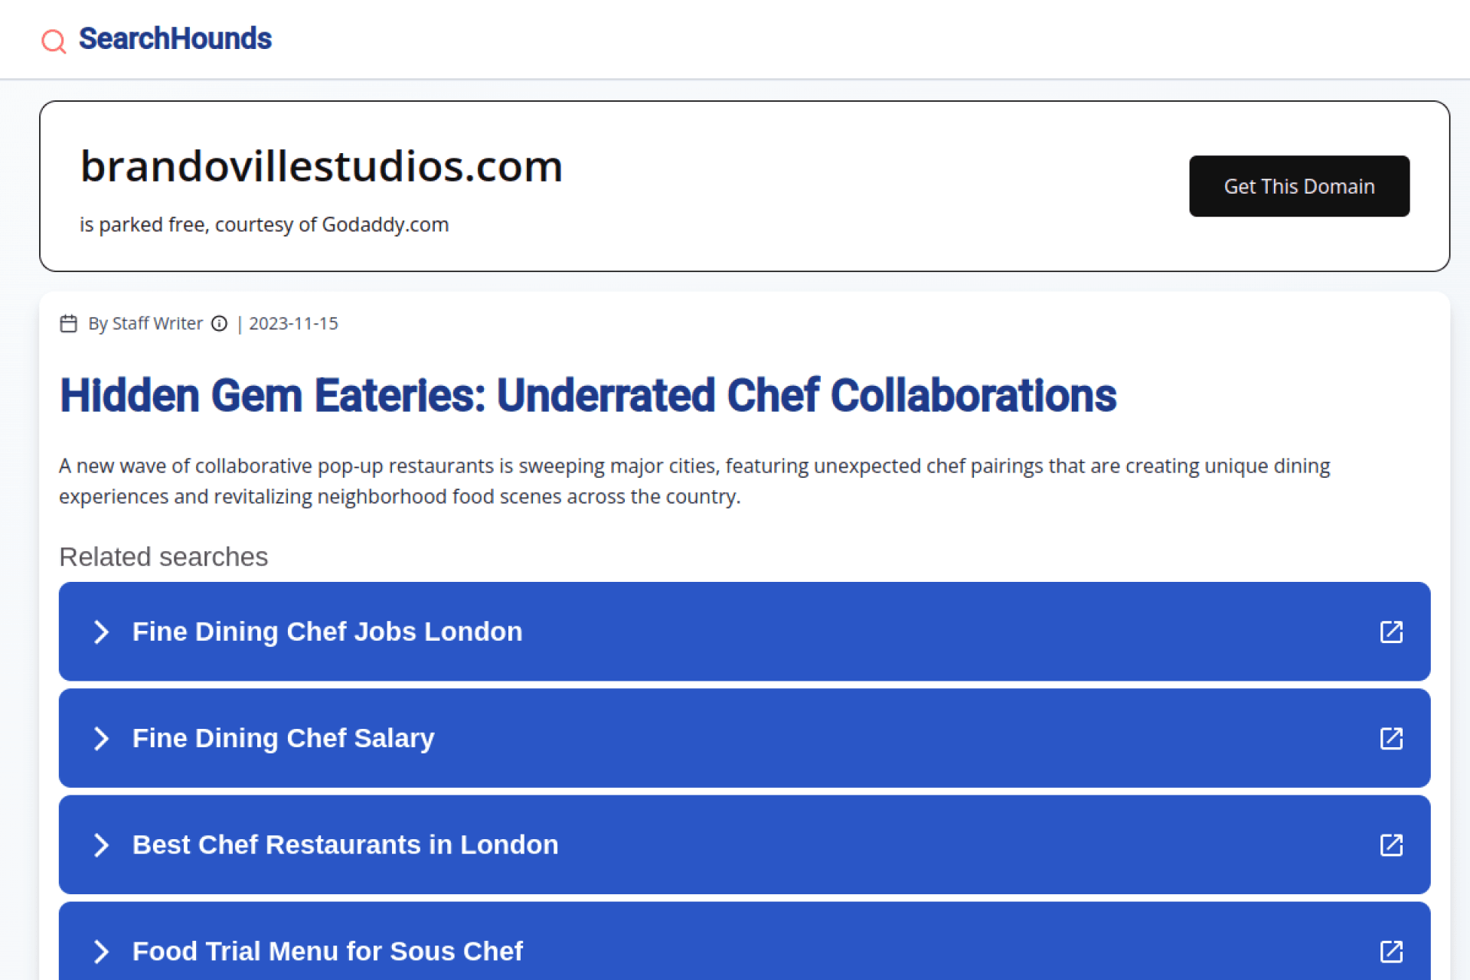Open the SearchHounds home link
The height and width of the screenshot is (980, 1470).
click(175, 39)
